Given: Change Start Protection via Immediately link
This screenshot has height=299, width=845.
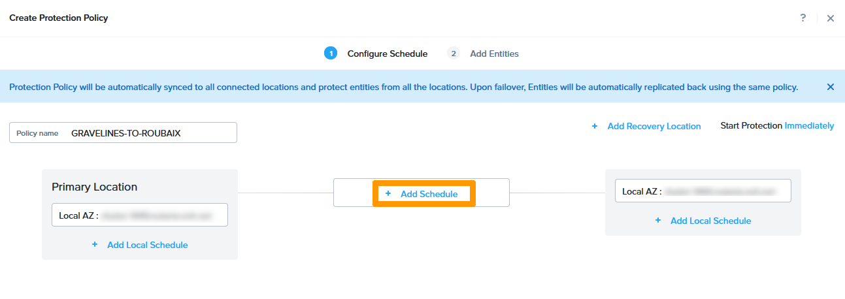Looking at the screenshot, I should click(x=809, y=125).
